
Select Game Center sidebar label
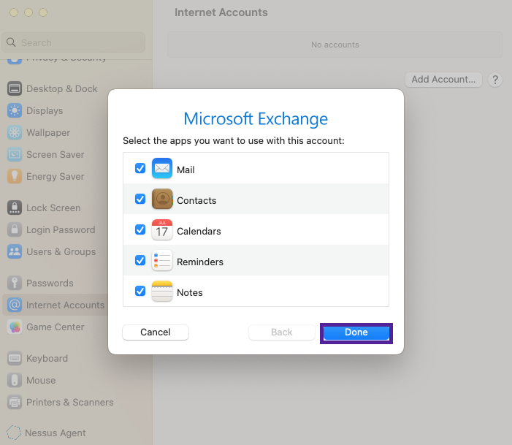[56, 327]
